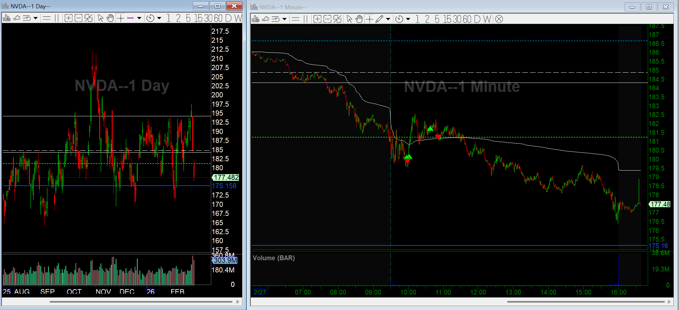Toggle crosshair cursor in Day toolbar

(120, 18)
